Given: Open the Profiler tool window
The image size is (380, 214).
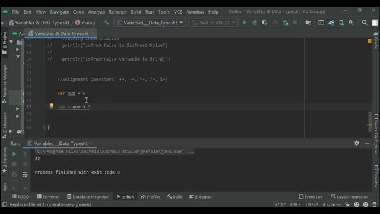Looking at the screenshot, I should click(x=150, y=197).
